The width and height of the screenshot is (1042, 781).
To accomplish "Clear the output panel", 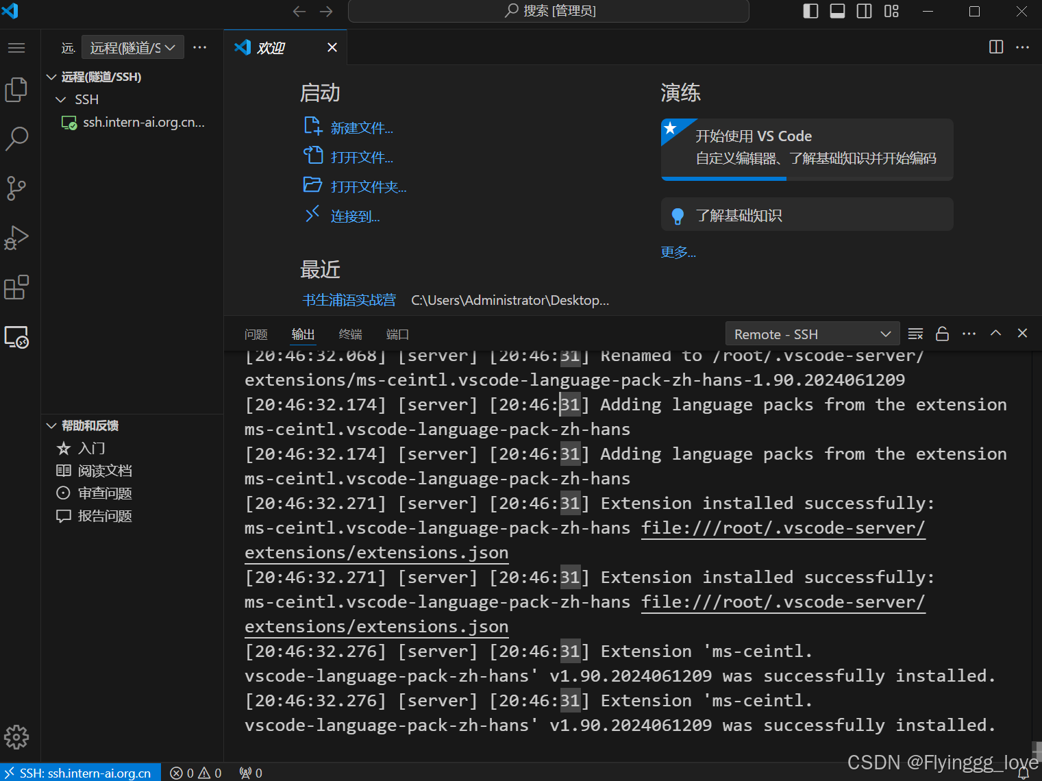I will click(915, 334).
